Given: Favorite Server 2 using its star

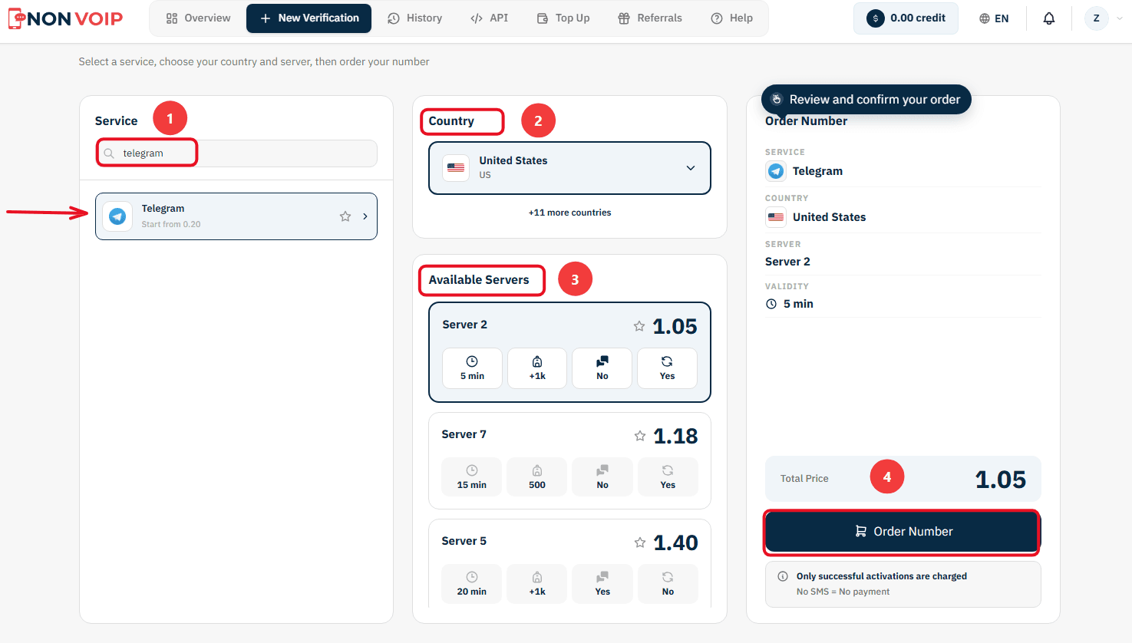Looking at the screenshot, I should tap(639, 326).
